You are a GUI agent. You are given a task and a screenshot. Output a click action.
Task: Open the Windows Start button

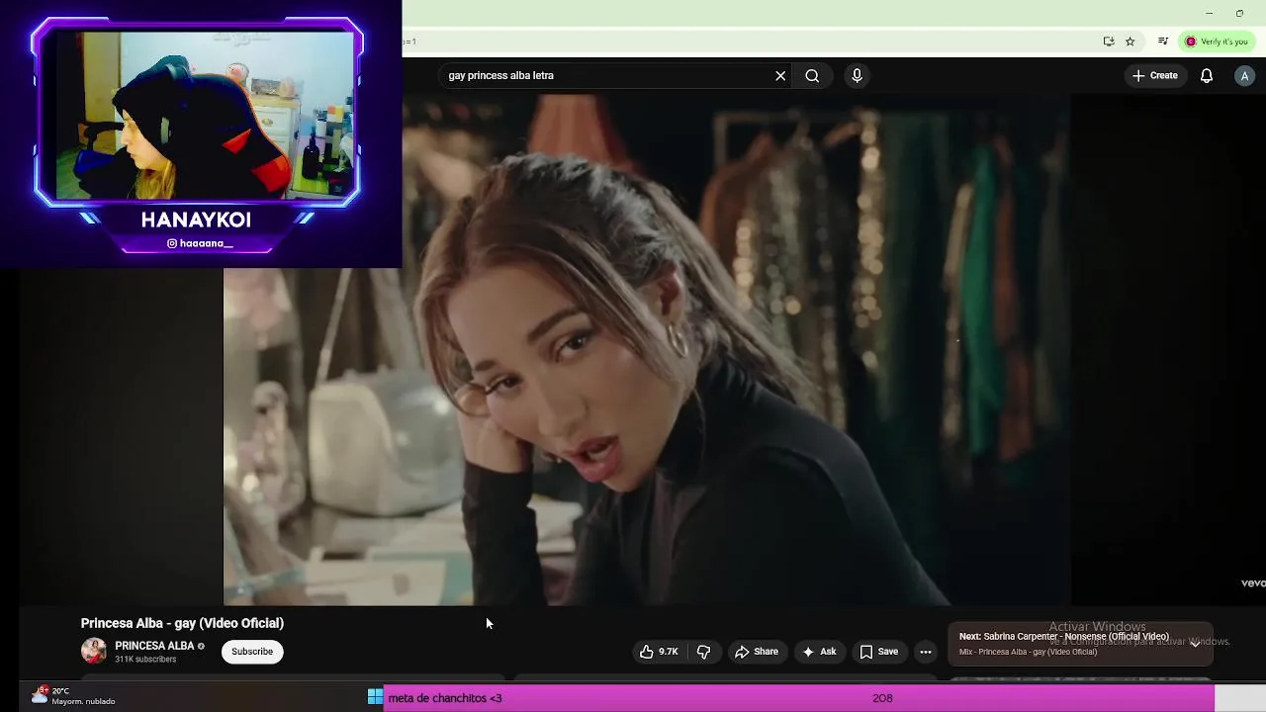coord(375,697)
